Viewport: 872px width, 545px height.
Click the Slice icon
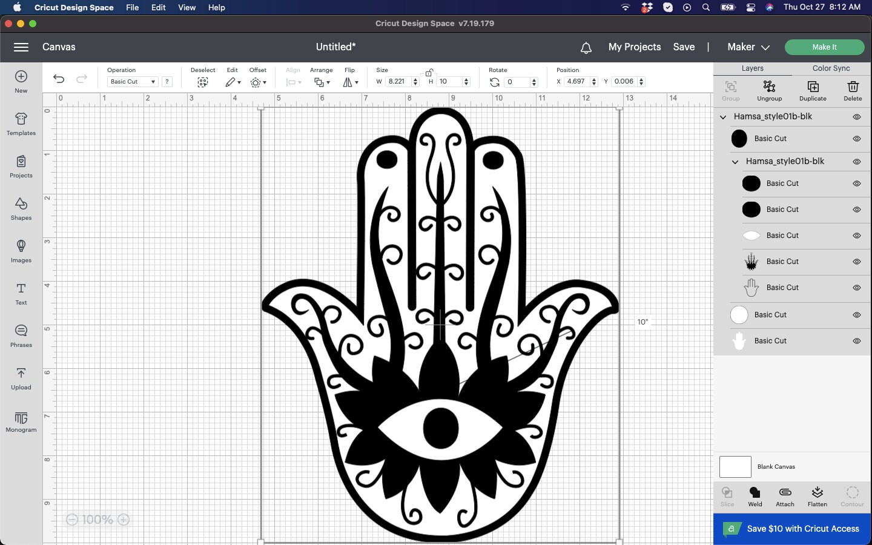pyautogui.click(x=727, y=495)
